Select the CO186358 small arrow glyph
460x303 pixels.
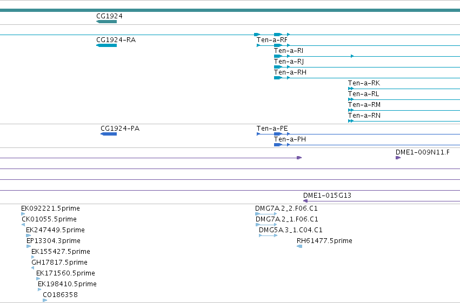[x=45, y=301]
